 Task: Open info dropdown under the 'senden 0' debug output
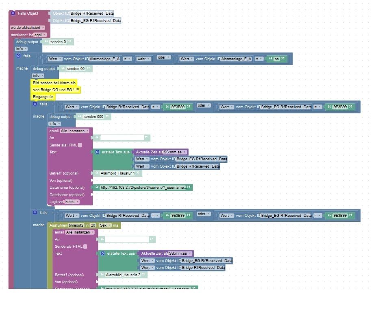click(x=22, y=49)
